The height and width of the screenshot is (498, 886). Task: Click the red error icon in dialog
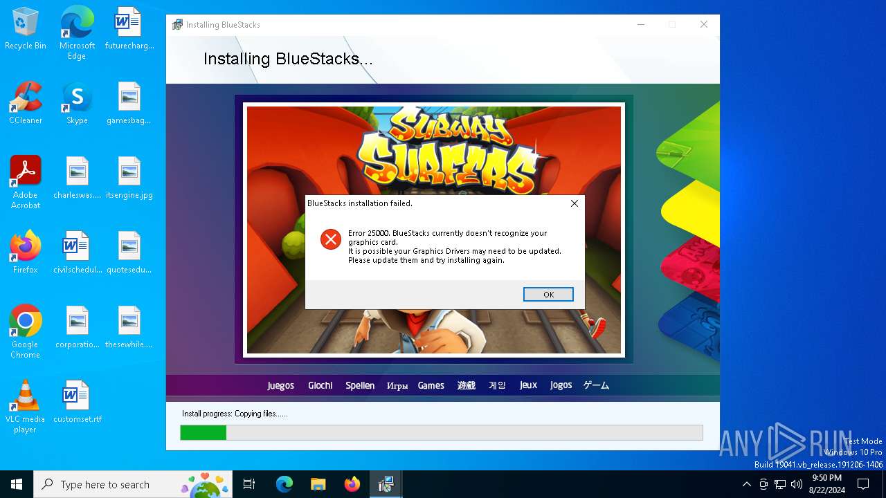(331, 239)
